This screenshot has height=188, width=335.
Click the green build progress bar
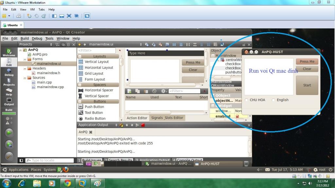click(x=9, y=114)
